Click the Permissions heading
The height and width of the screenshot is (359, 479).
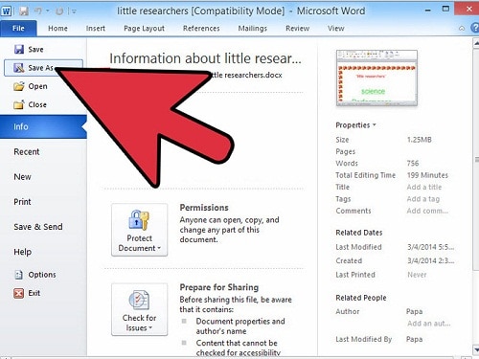coord(204,208)
